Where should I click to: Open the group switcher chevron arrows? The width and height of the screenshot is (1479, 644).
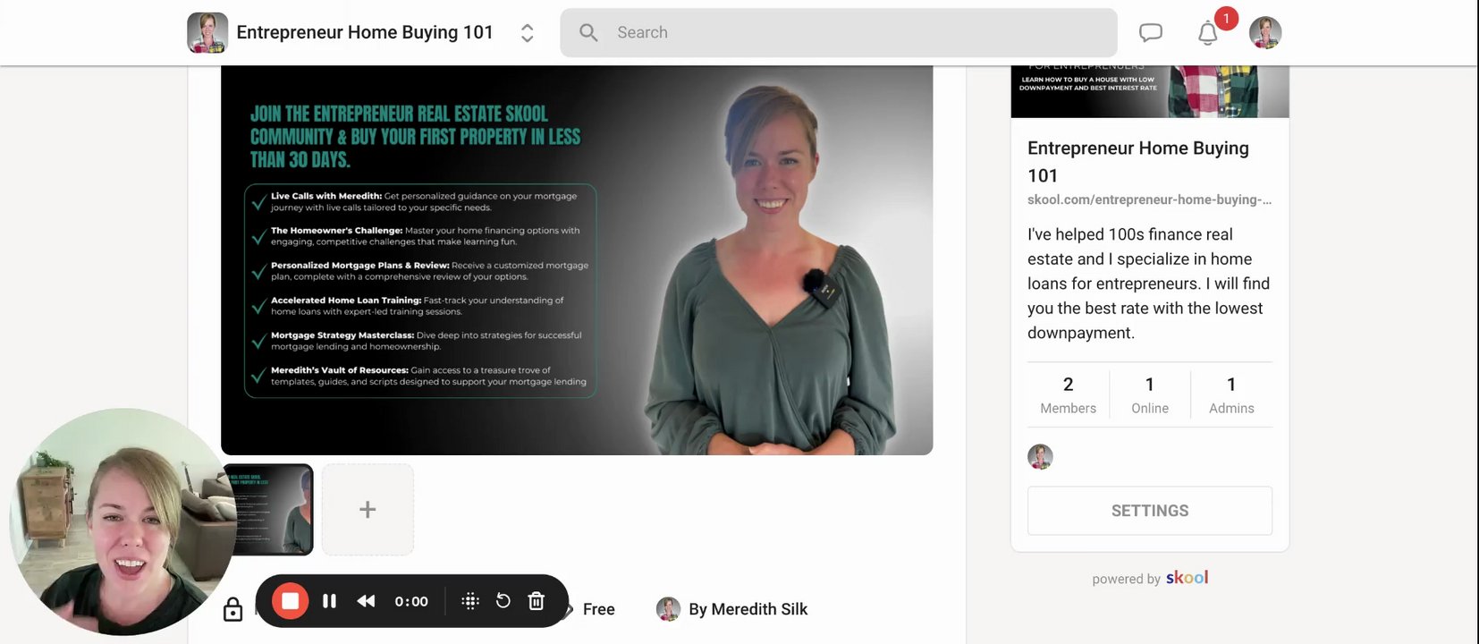(528, 33)
